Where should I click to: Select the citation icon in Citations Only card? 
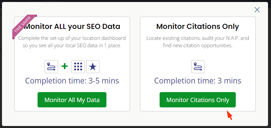198,67
